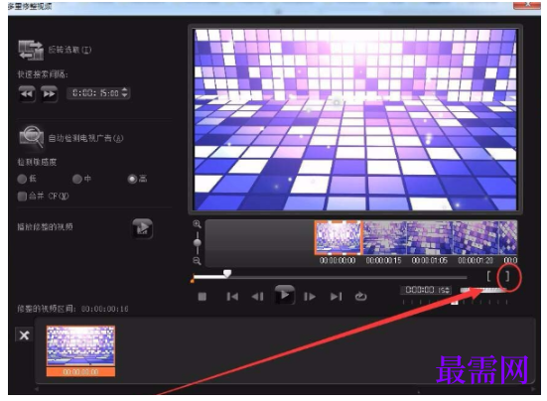Click the orange 00:00:00:00 clip label
This screenshot has height=401, width=547.
click(80, 371)
